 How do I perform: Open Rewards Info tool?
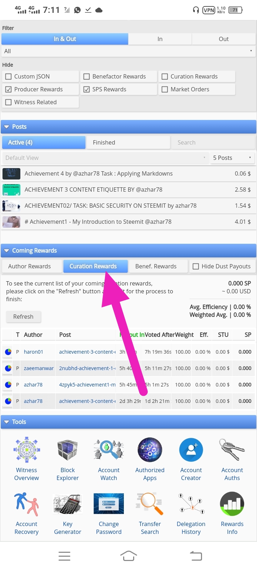click(x=232, y=513)
